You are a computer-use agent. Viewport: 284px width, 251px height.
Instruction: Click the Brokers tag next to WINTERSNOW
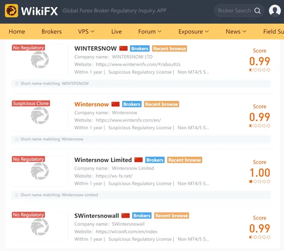coord(139,49)
